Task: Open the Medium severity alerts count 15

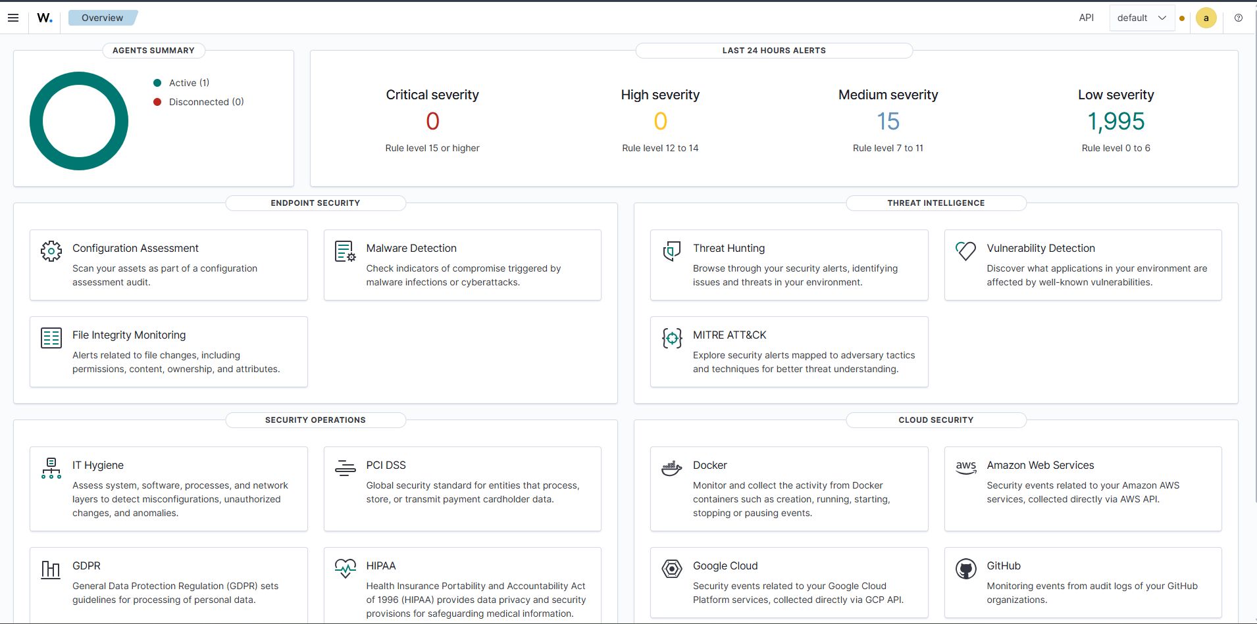Action: click(888, 122)
